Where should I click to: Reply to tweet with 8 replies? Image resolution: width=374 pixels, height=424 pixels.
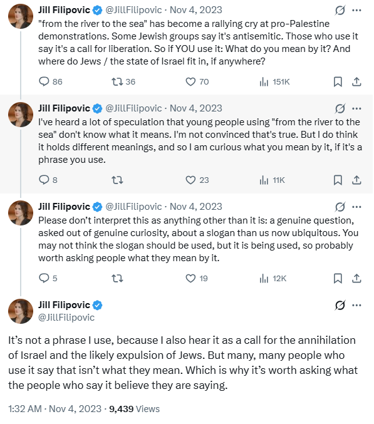tap(48, 180)
